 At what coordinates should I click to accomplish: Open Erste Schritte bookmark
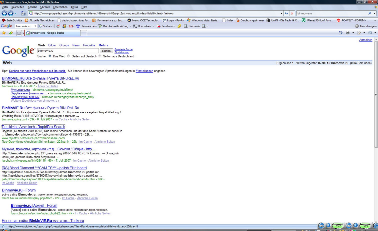tap(12, 20)
